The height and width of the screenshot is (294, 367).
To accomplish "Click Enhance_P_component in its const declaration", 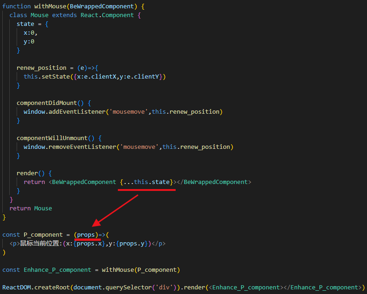I will (x=57, y=270).
